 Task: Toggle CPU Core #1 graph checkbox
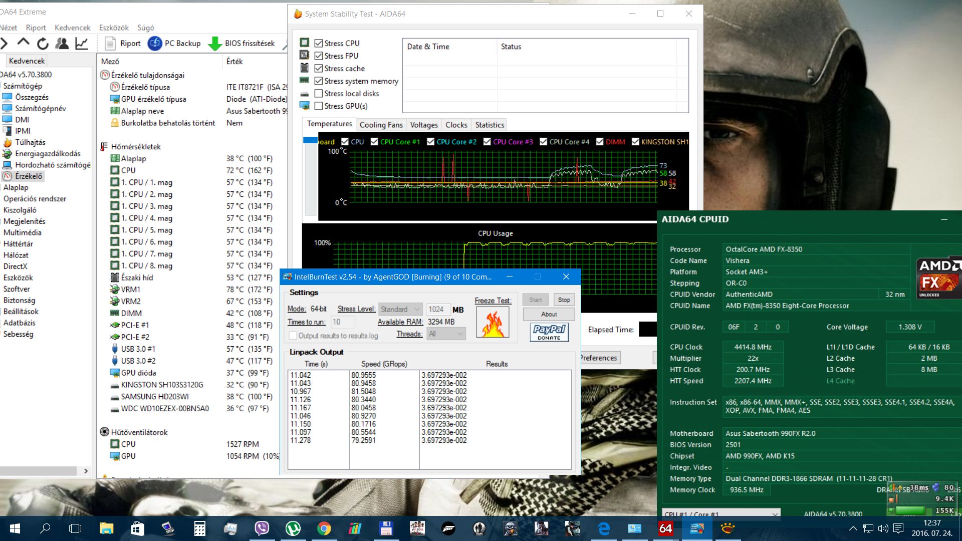(374, 142)
